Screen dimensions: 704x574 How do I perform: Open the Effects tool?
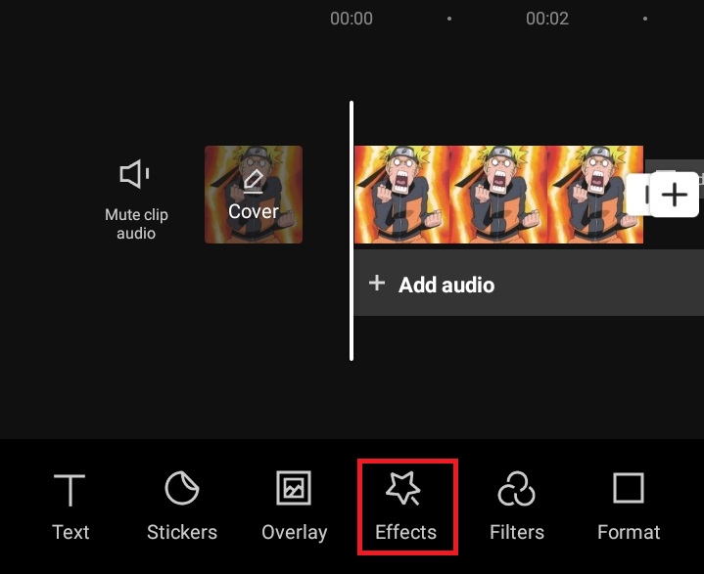[x=406, y=507]
